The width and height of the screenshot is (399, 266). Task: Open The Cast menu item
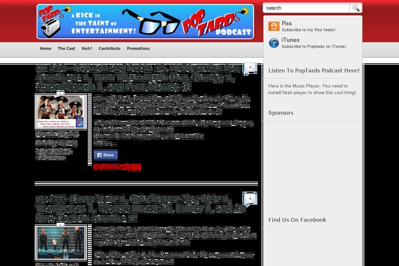click(66, 49)
